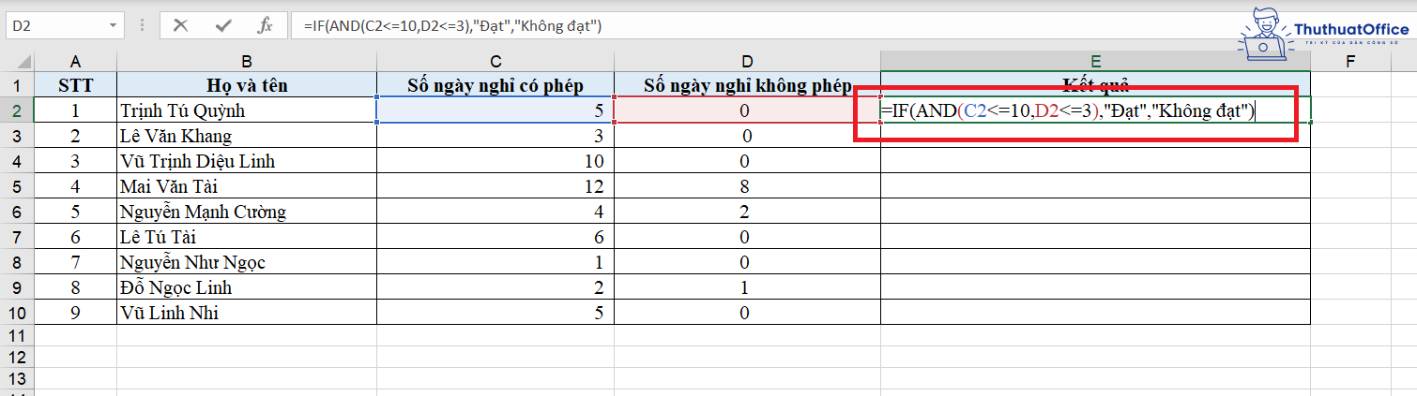Image resolution: width=1417 pixels, height=396 pixels.
Task: Select cell 'Nguyễn Như Ngọc'
Action: pyautogui.click(x=247, y=262)
